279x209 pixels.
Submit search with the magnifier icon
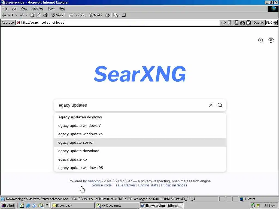(220, 105)
